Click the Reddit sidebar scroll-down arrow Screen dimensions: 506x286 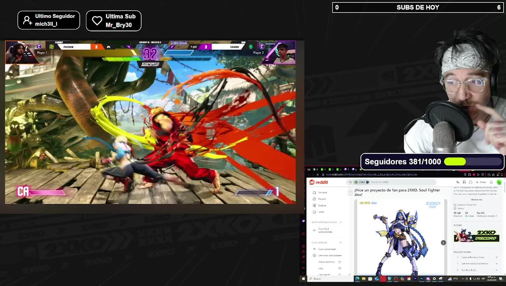click(349, 274)
